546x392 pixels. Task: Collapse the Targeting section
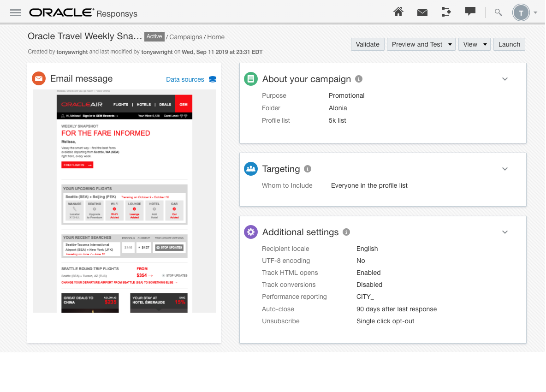pos(505,169)
